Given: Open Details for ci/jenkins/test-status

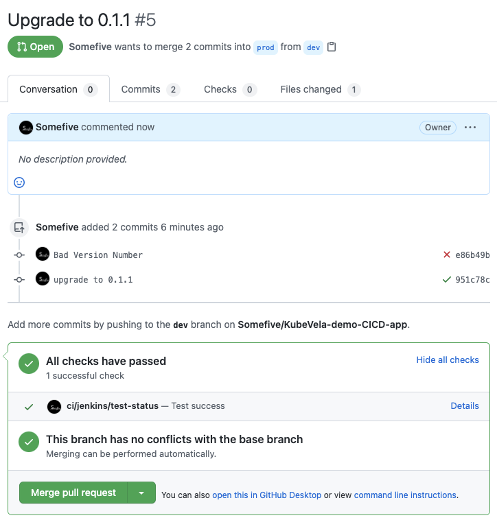Looking at the screenshot, I should [x=465, y=406].
